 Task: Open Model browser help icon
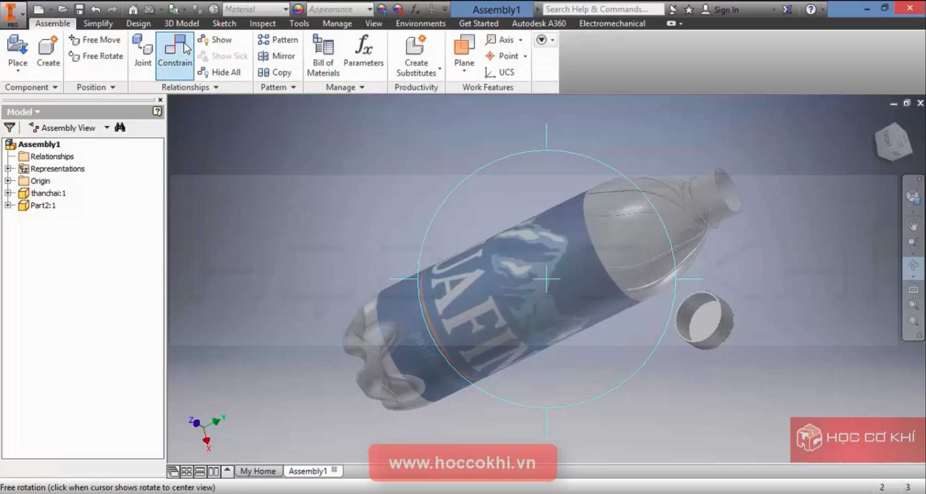click(x=157, y=112)
